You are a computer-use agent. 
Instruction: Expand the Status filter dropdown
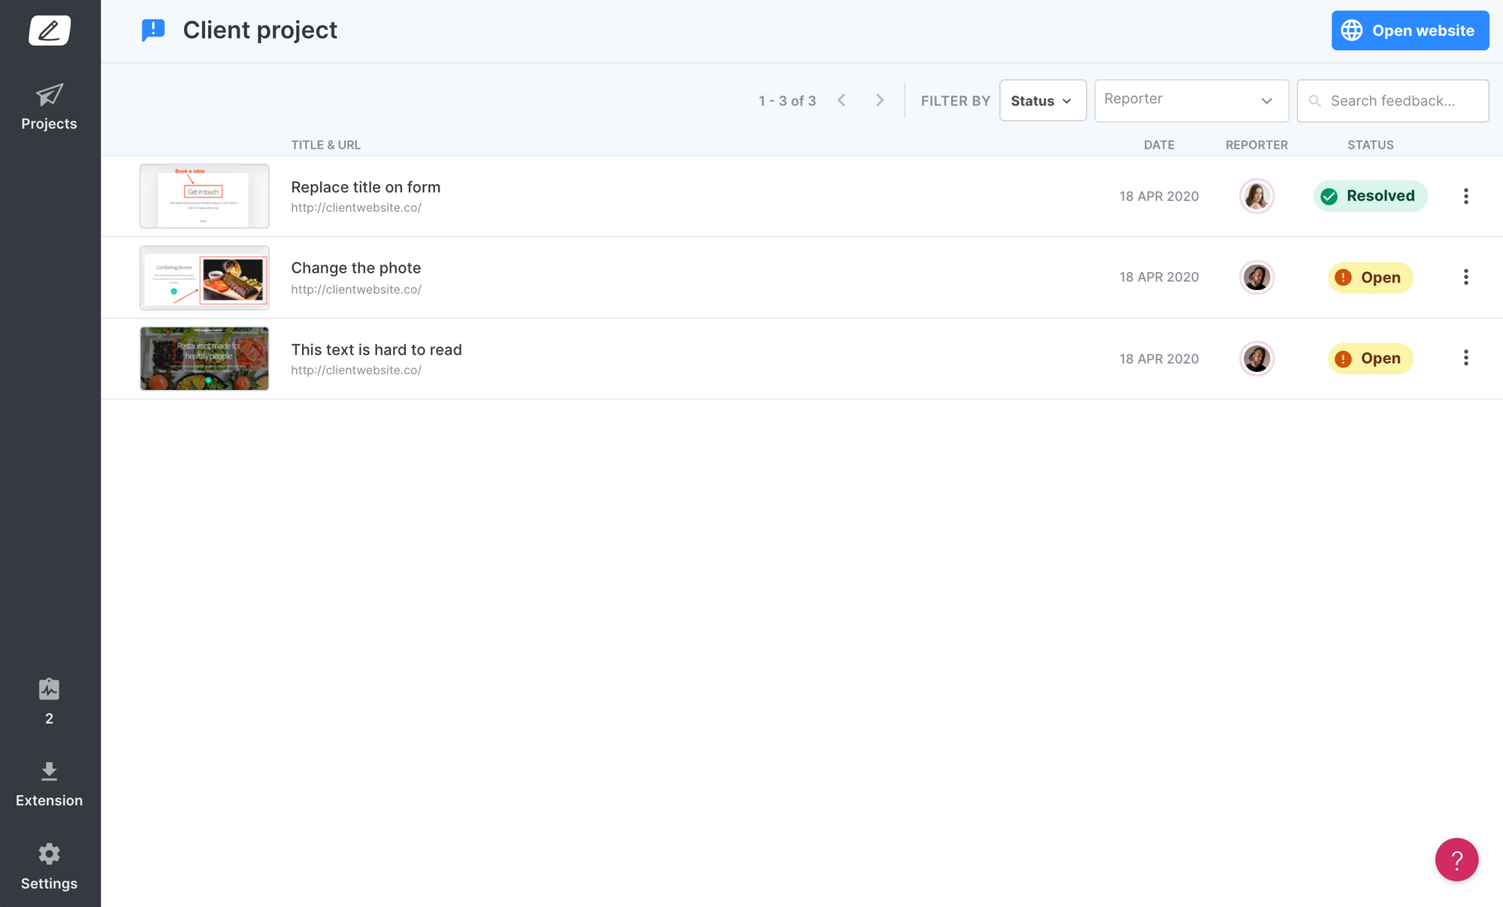tap(1042, 101)
